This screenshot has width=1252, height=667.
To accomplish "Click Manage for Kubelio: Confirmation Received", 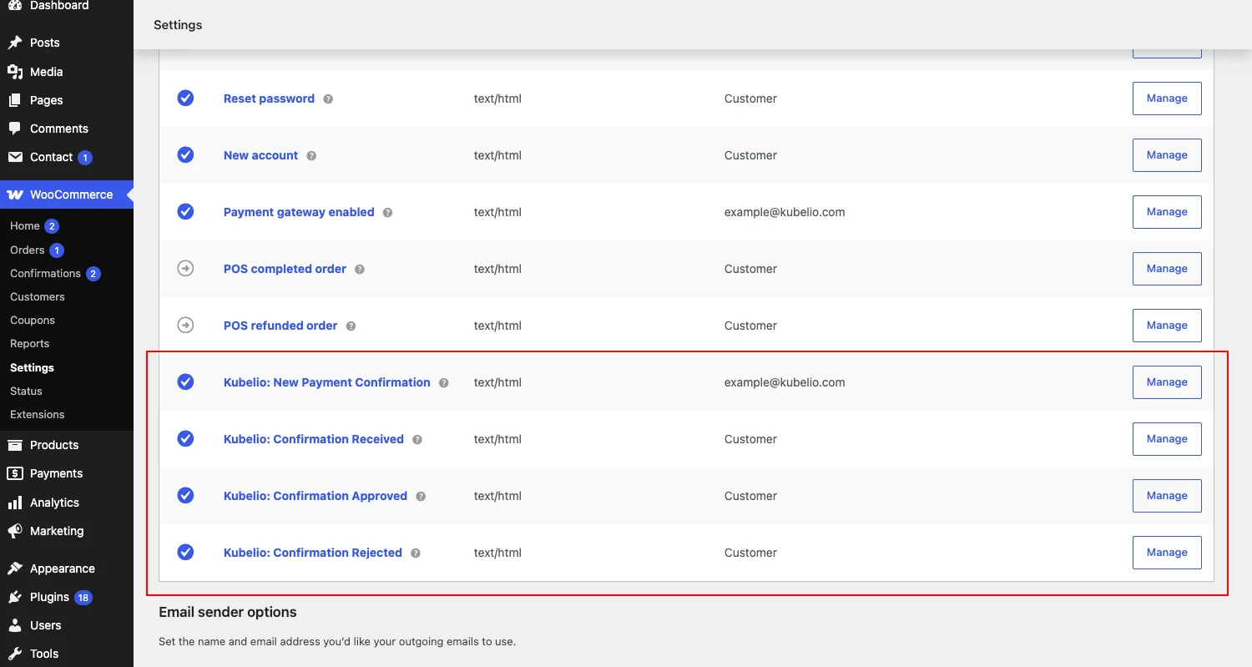I will pyautogui.click(x=1167, y=439).
